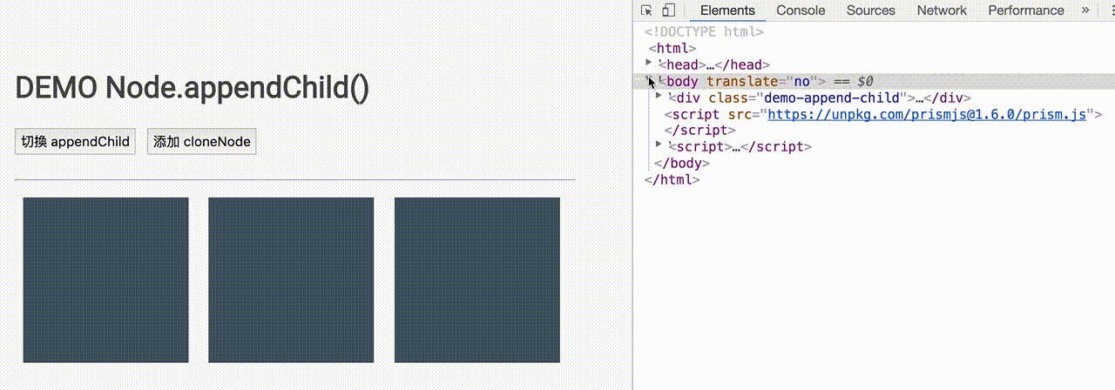Screen dimensions: 1115x390
Task: Select the body translate="no" row
Action: pyautogui.click(x=874, y=81)
